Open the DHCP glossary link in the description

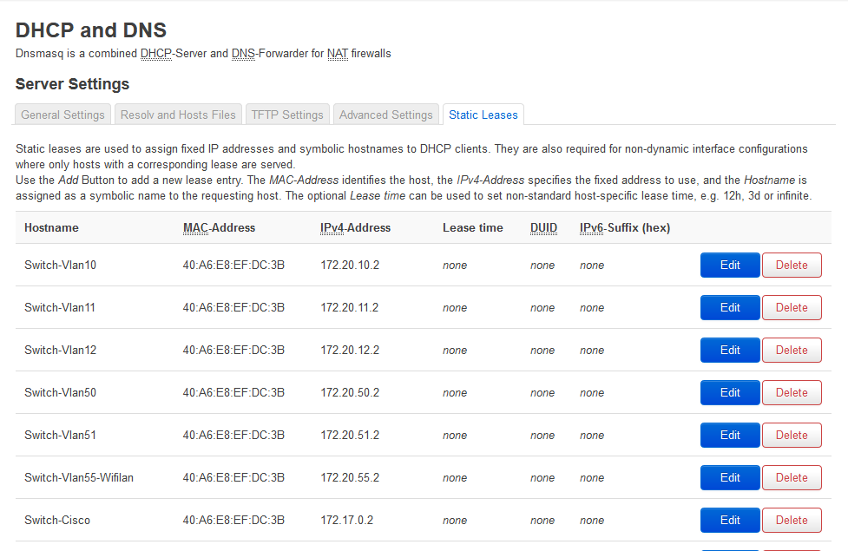coord(157,53)
